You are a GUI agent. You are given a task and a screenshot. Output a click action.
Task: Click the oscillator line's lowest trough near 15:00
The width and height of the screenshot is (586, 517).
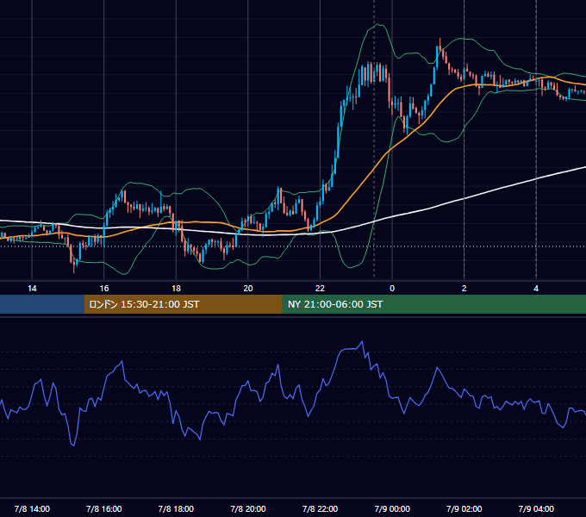tap(73, 445)
